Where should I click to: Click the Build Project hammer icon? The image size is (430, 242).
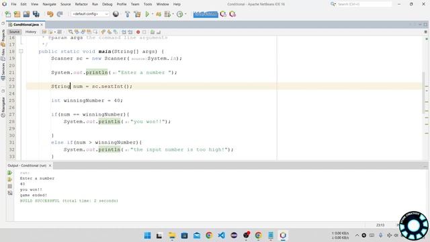[127, 14]
